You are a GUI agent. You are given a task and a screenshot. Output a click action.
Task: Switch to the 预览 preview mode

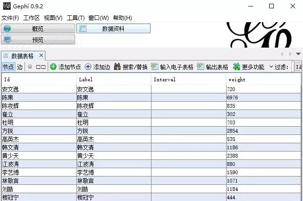click(38, 40)
